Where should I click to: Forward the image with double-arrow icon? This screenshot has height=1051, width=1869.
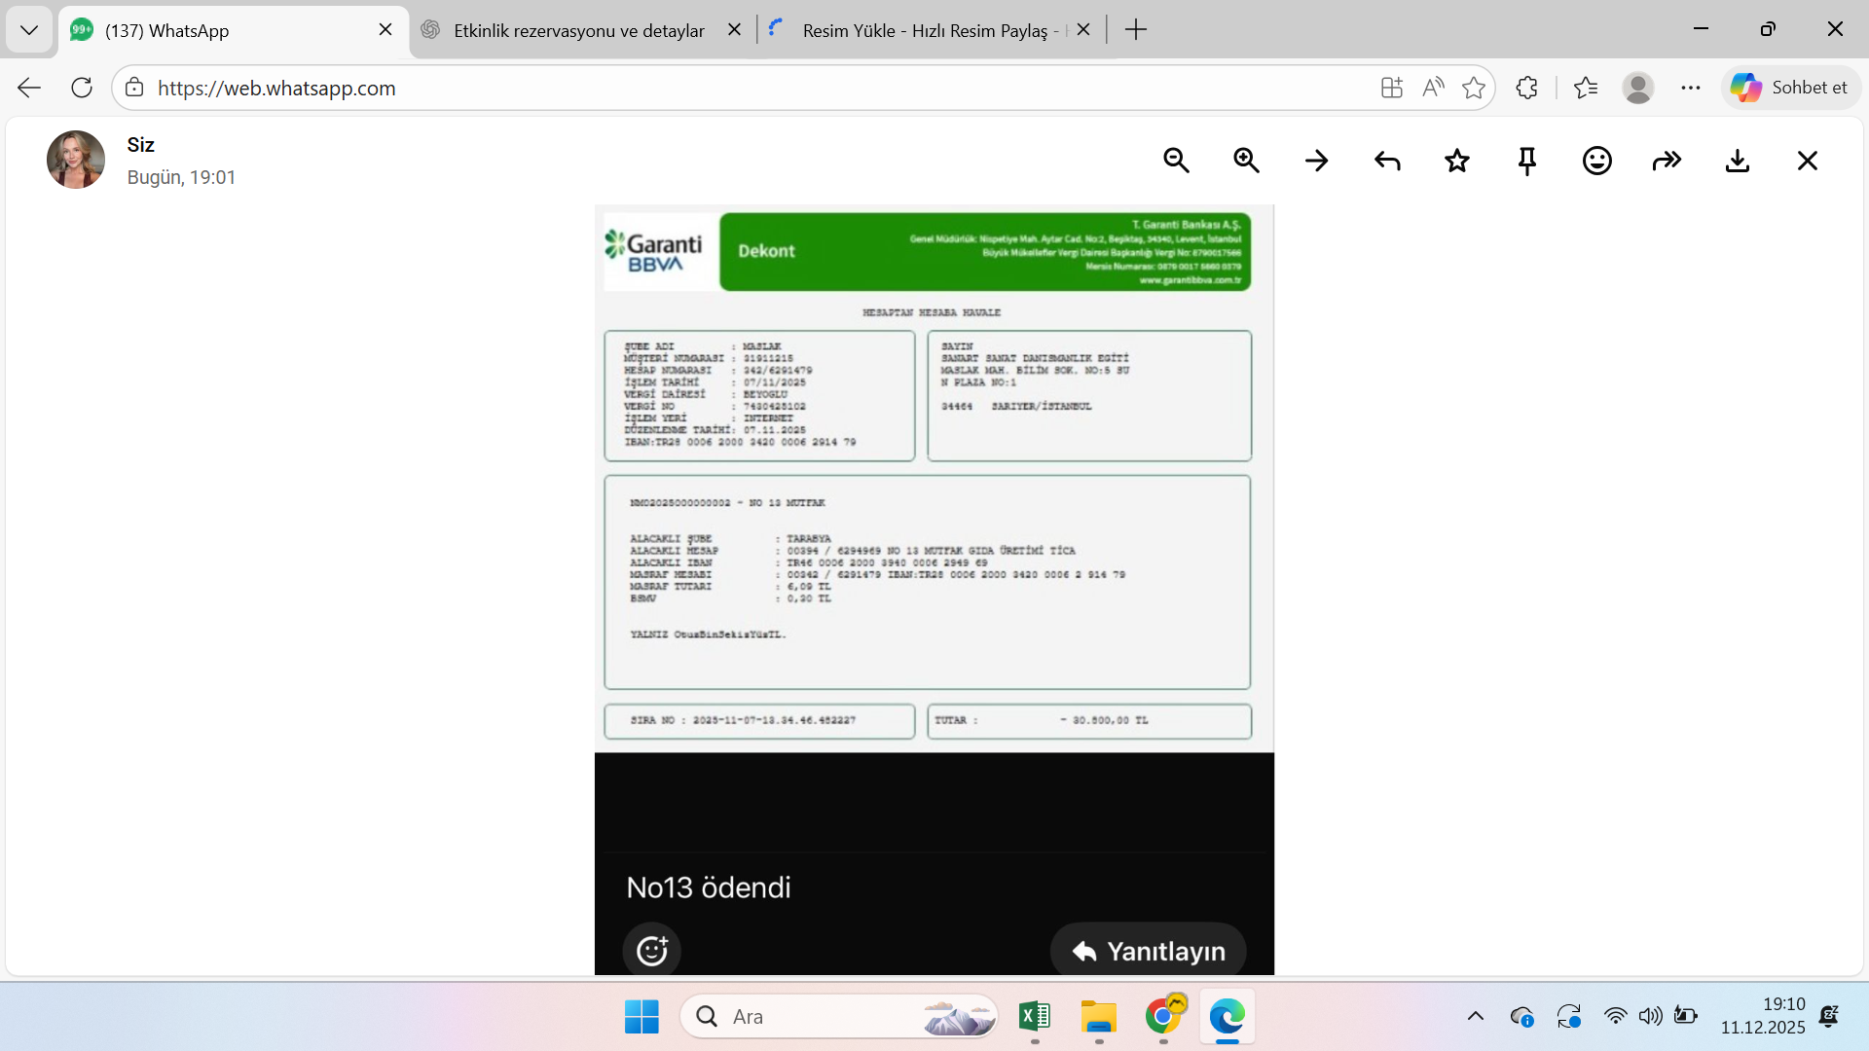pyautogui.click(x=1667, y=161)
